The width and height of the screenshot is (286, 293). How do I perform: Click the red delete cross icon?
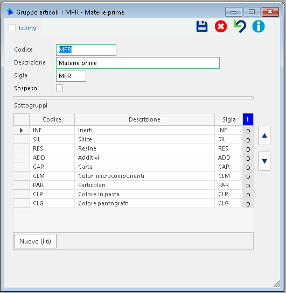click(221, 26)
